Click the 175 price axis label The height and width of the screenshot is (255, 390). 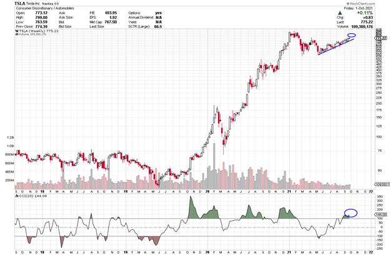click(379, 110)
